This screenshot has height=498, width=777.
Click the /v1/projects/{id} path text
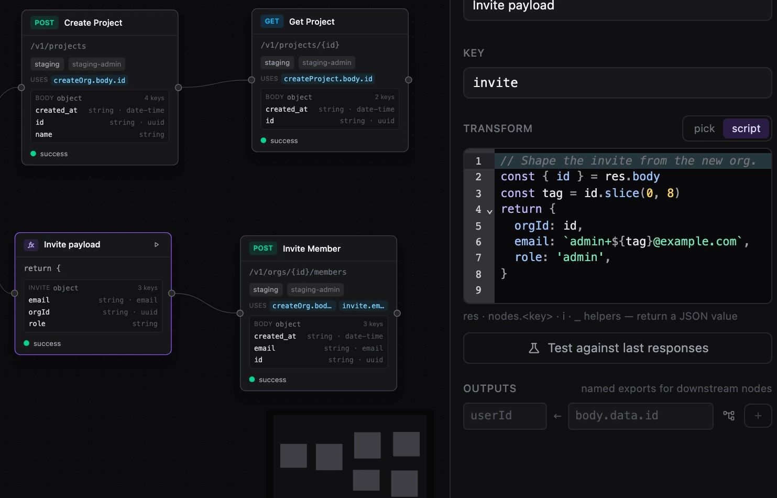tap(300, 45)
